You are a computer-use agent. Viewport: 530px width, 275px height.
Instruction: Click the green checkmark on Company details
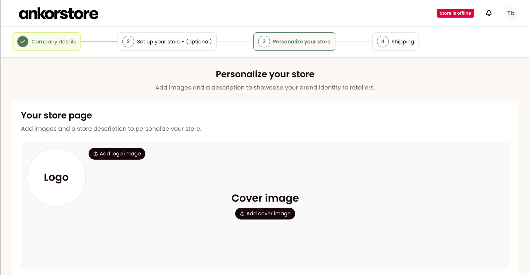(x=23, y=41)
